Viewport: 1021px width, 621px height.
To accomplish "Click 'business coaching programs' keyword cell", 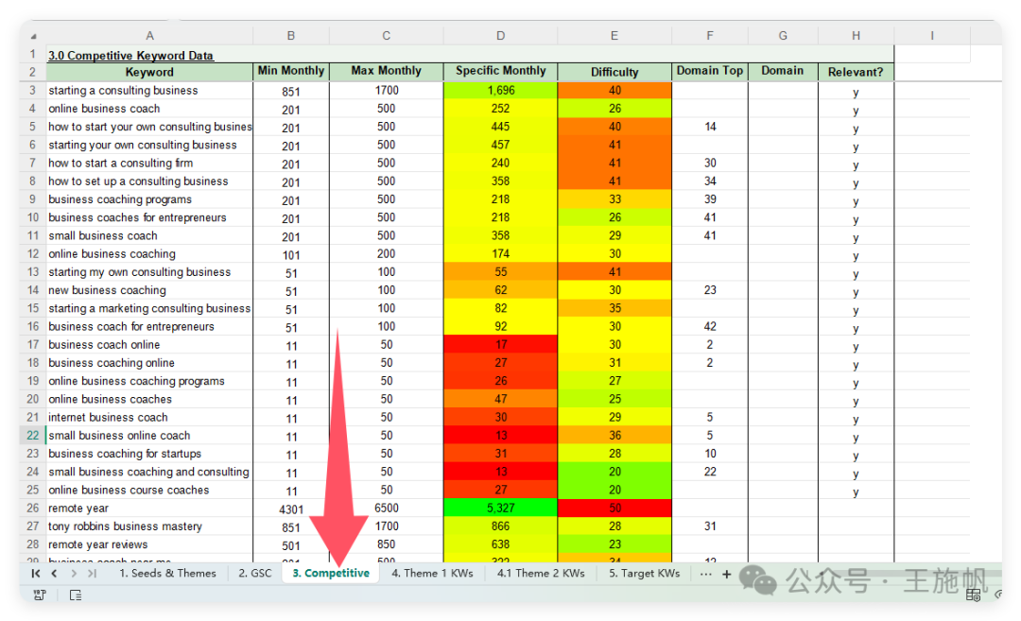I will [x=149, y=199].
